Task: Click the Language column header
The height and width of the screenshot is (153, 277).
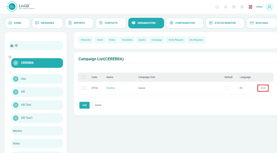Action: pyautogui.click(x=245, y=77)
